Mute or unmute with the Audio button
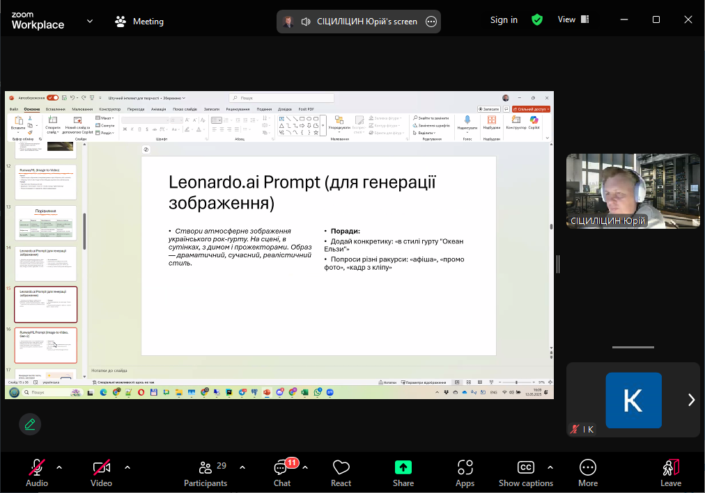This screenshot has width=705, height=493. tap(36, 473)
